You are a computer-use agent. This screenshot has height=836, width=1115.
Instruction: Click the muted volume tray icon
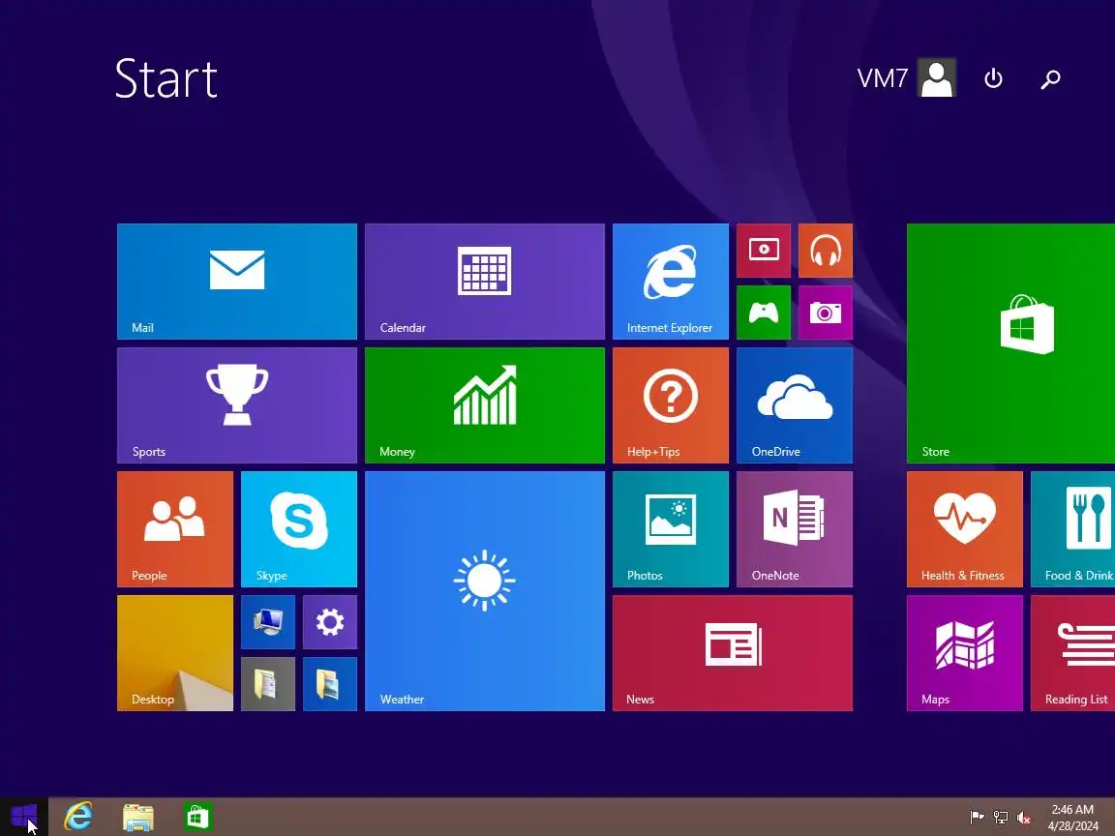(x=1024, y=818)
